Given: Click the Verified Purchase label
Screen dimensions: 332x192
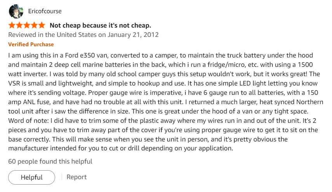Looking at the screenshot, I should tap(31, 44).
